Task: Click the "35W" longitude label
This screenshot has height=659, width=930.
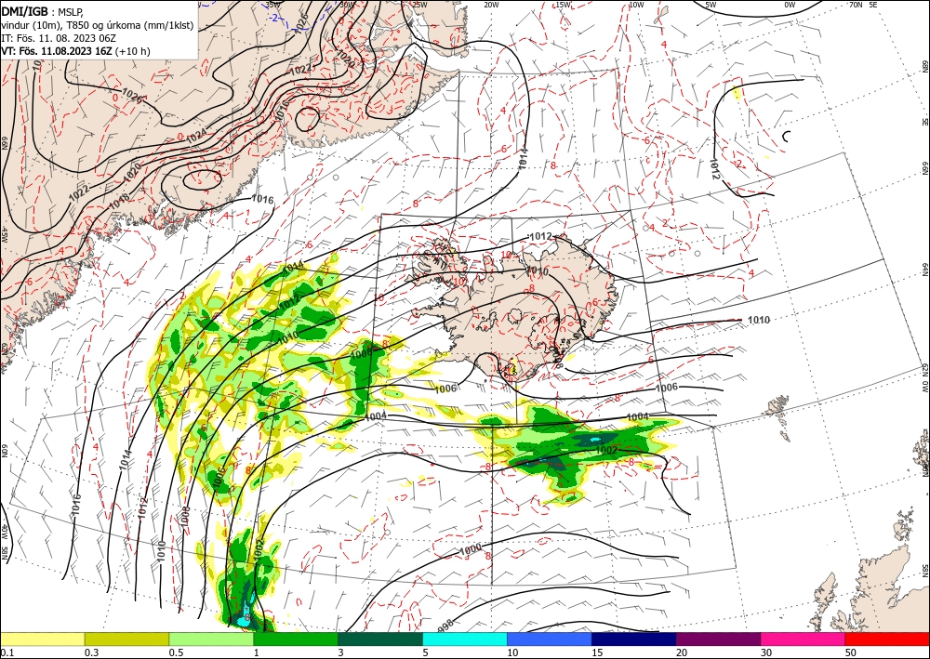Action: tap(272, 4)
